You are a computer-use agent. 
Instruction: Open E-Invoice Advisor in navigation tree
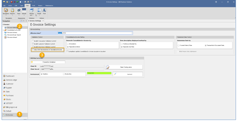coord(11,33)
